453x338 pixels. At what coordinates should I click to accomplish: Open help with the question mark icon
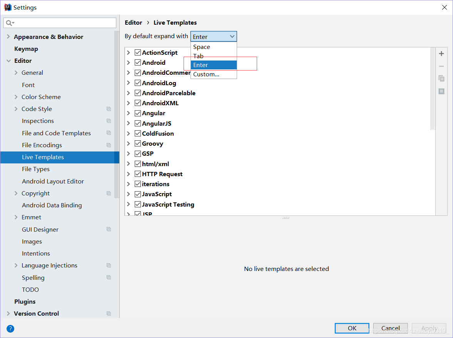click(10, 329)
